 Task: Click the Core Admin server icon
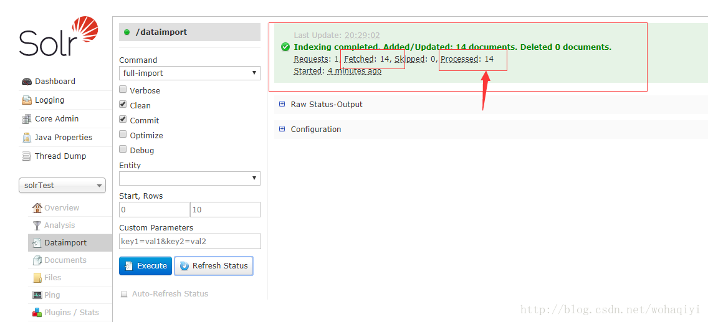(x=27, y=119)
